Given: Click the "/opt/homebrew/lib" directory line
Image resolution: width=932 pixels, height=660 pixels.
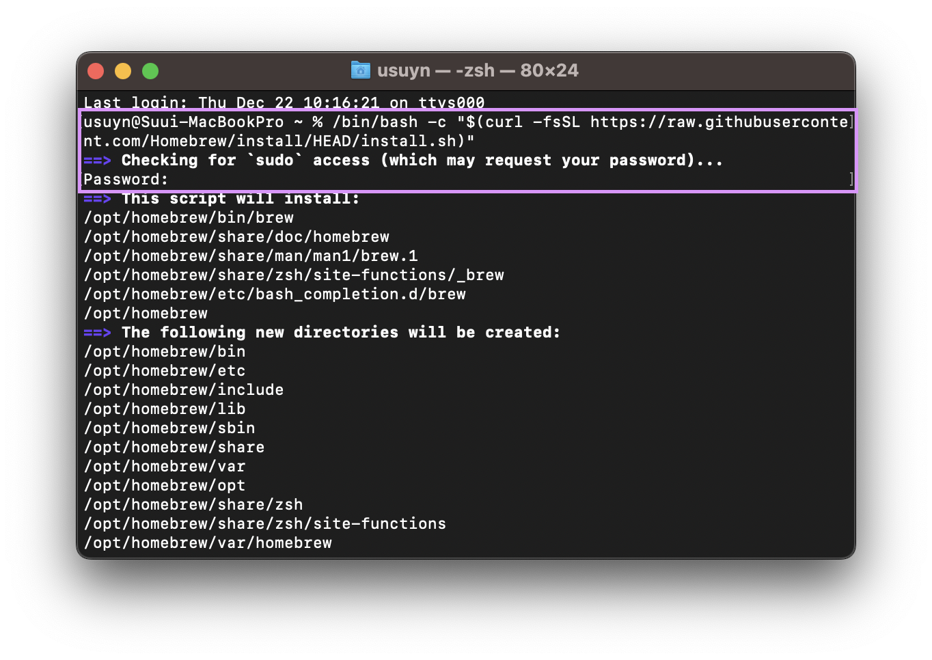Looking at the screenshot, I should [165, 409].
